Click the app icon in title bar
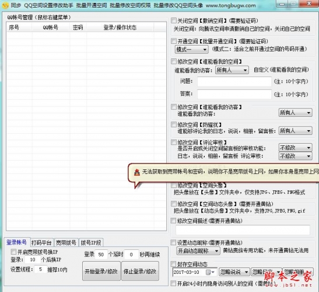Viewport: 319px width, 292px height. click(x=5, y=5)
